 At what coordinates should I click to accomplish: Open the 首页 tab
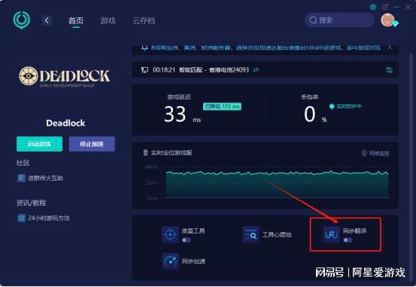coord(76,20)
